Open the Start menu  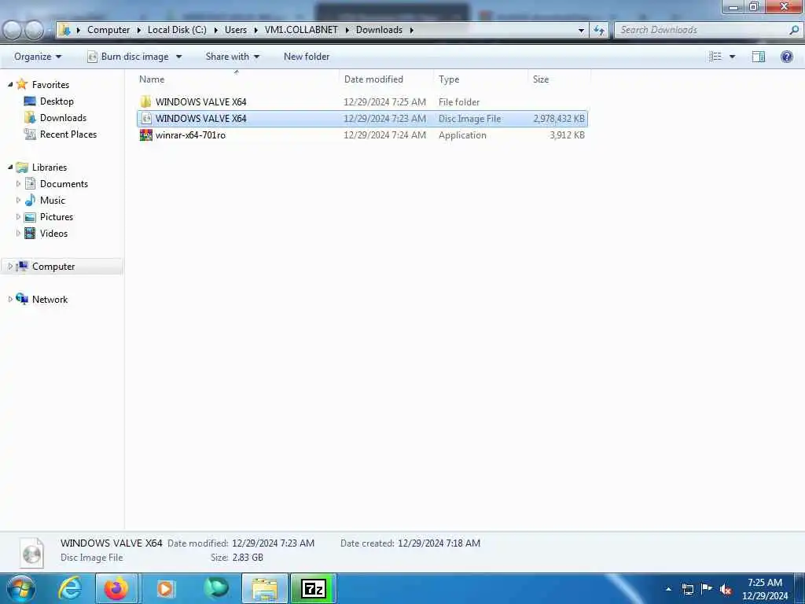click(x=21, y=588)
